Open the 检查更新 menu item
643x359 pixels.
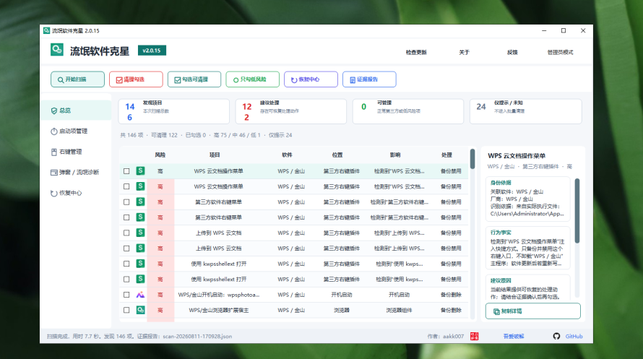click(416, 53)
